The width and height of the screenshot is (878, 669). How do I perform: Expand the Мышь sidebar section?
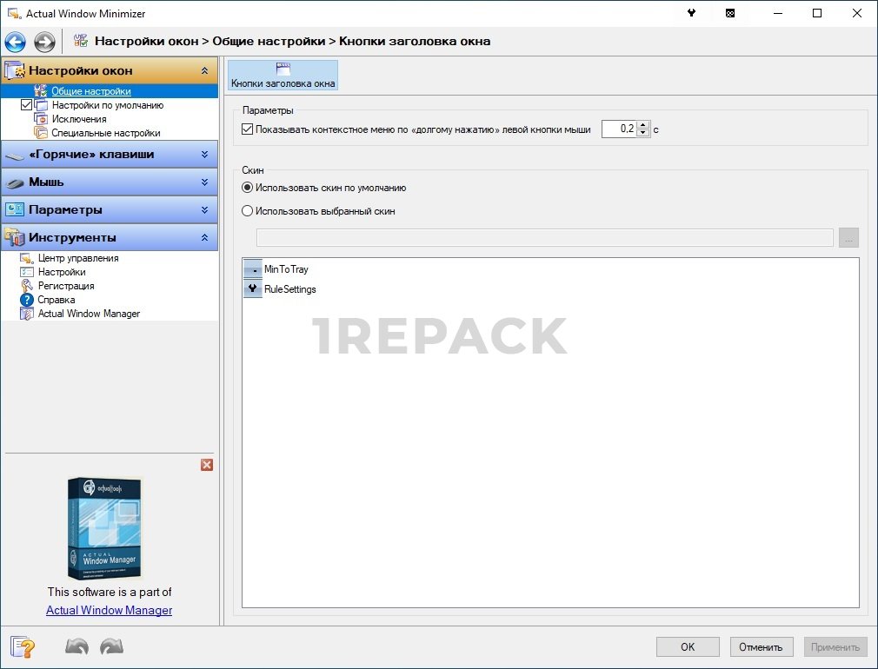click(204, 182)
